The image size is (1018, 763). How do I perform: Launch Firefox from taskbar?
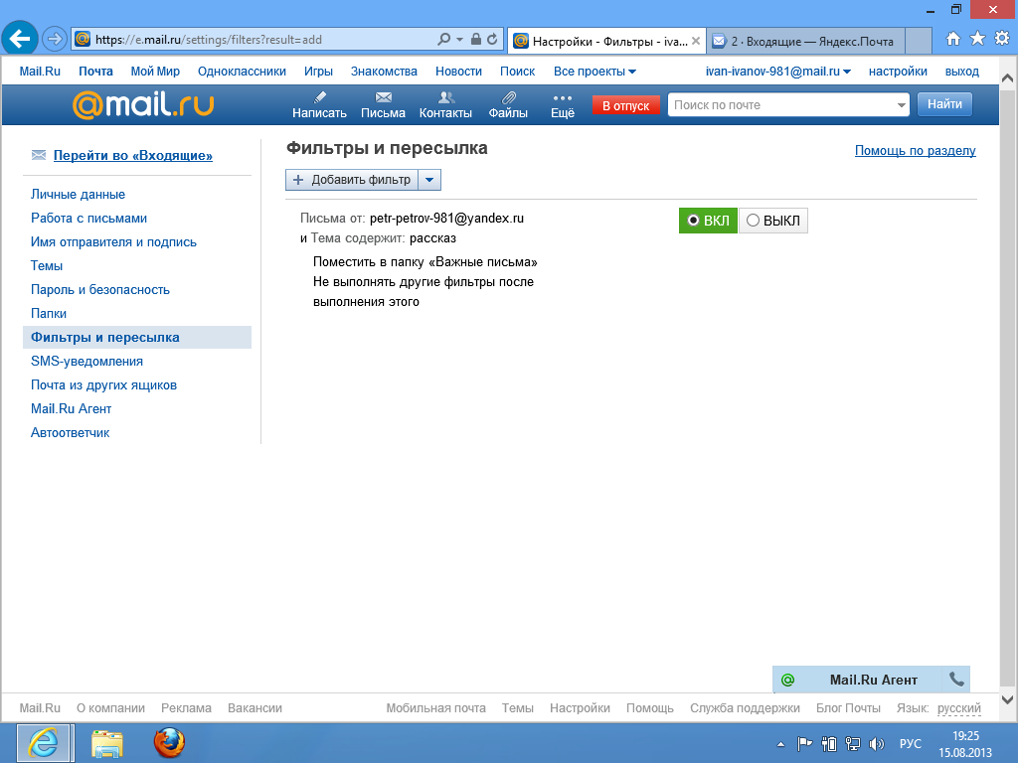[x=169, y=743]
